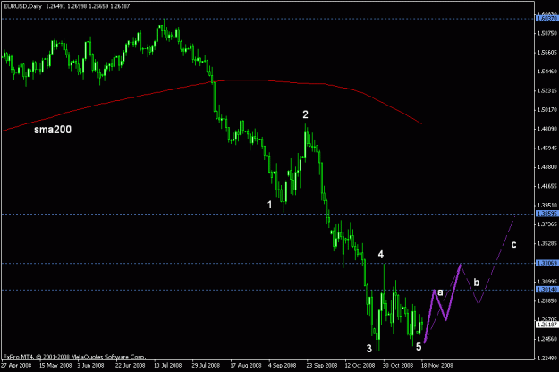The image size is (559, 372).
Task: Click the '17 Aug 2008' date label
Action: (246, 365)
